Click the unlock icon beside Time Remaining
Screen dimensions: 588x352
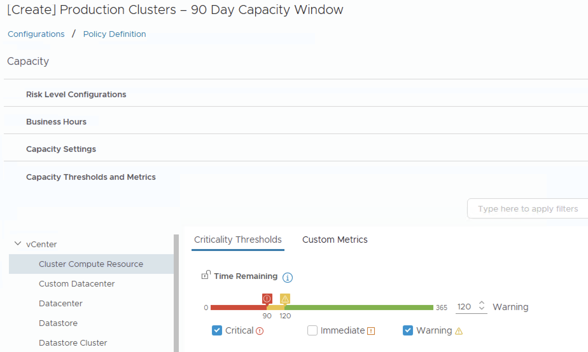(x=206, y=275)
